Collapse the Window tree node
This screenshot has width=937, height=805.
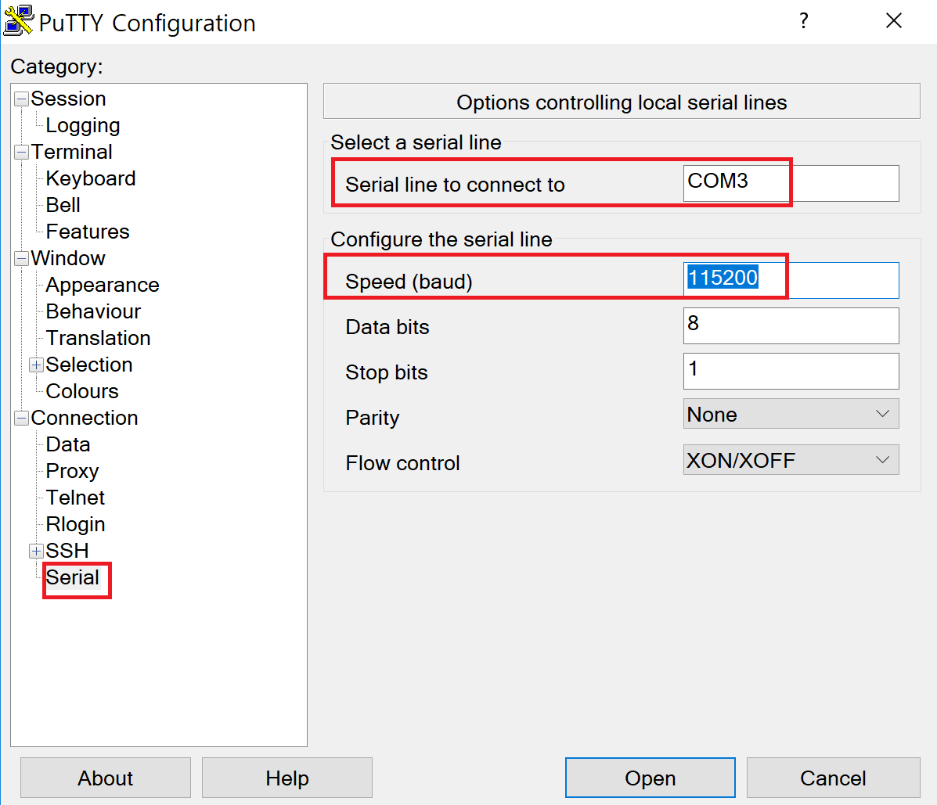pyautogui.click(x=21, y=259)
